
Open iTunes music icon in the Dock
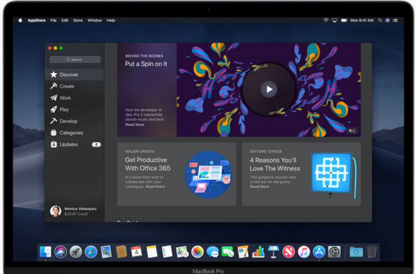tap(304, 252)
